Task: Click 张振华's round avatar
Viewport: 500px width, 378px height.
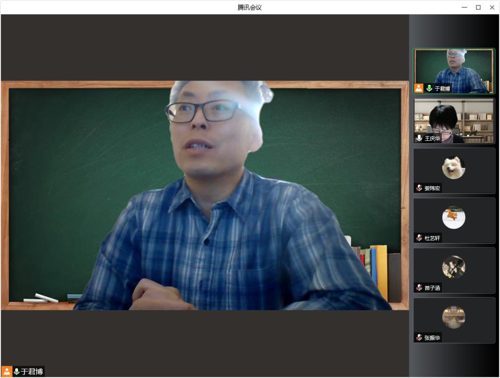Action: click(454, 317)
